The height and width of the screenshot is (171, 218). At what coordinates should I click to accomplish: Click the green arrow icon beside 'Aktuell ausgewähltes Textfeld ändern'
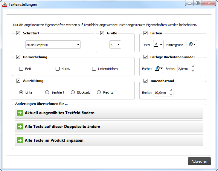(x=20, y=113)
